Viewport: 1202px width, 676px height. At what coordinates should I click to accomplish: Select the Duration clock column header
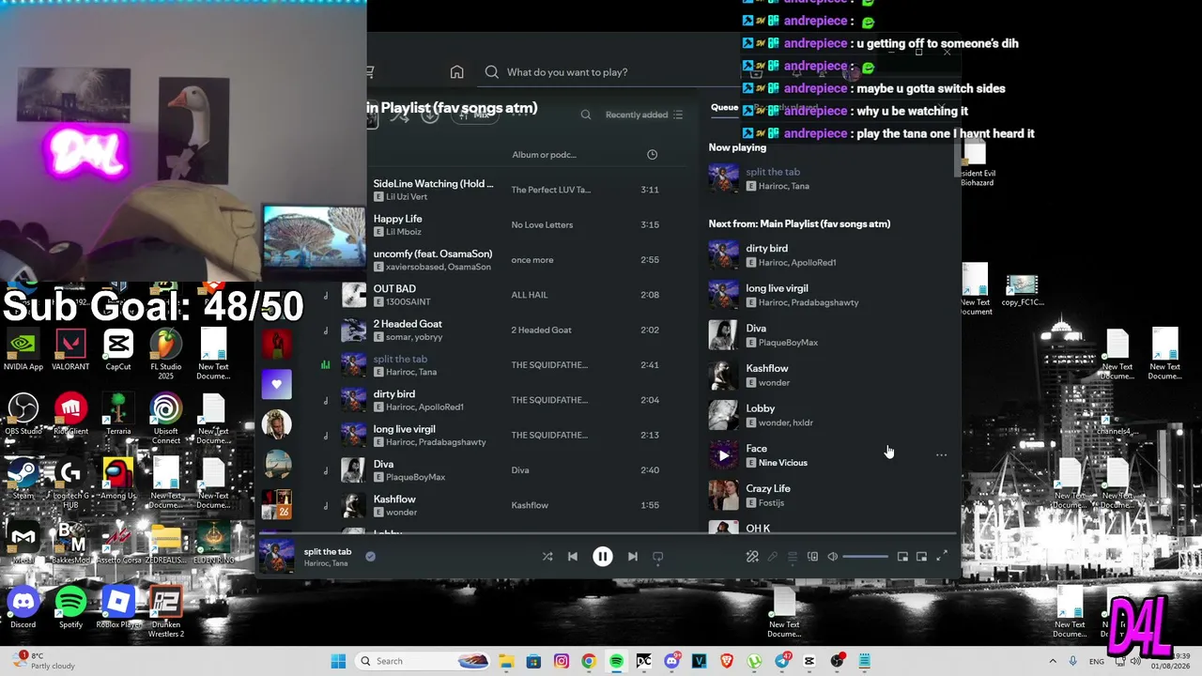[x=653, y=154]
